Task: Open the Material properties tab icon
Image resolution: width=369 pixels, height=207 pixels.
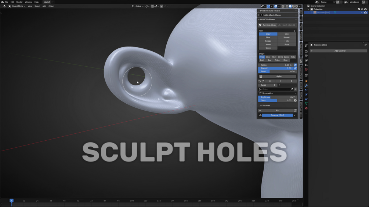Action: (306, 108)
